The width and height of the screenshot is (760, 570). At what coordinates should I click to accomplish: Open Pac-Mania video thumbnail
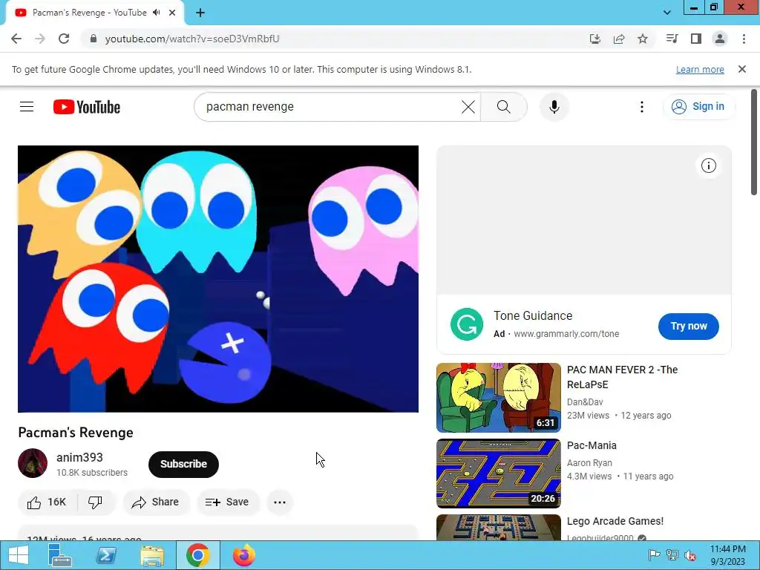point(498,474)
